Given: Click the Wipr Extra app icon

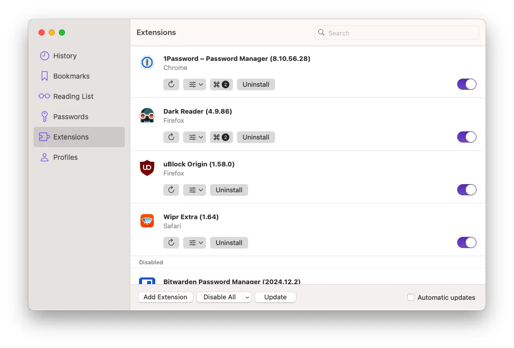Looking at the screenshot, I should coord(147,221).
